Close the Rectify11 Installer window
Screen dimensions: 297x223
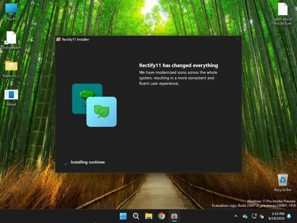[x=237, y=39]
